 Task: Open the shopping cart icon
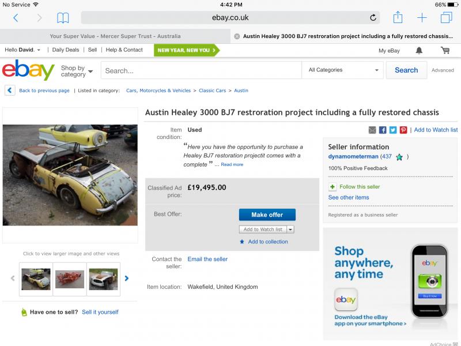click(x=445, y=50)
